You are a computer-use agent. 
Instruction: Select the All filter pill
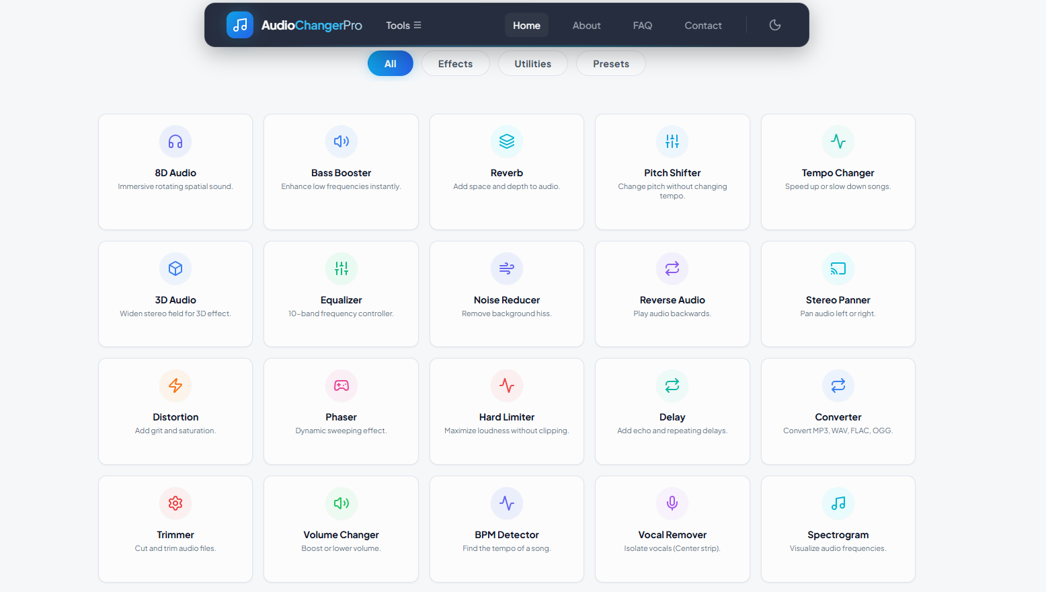tap(390, 63)
